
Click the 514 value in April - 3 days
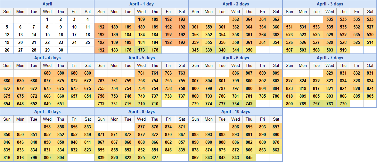[370, 43]
